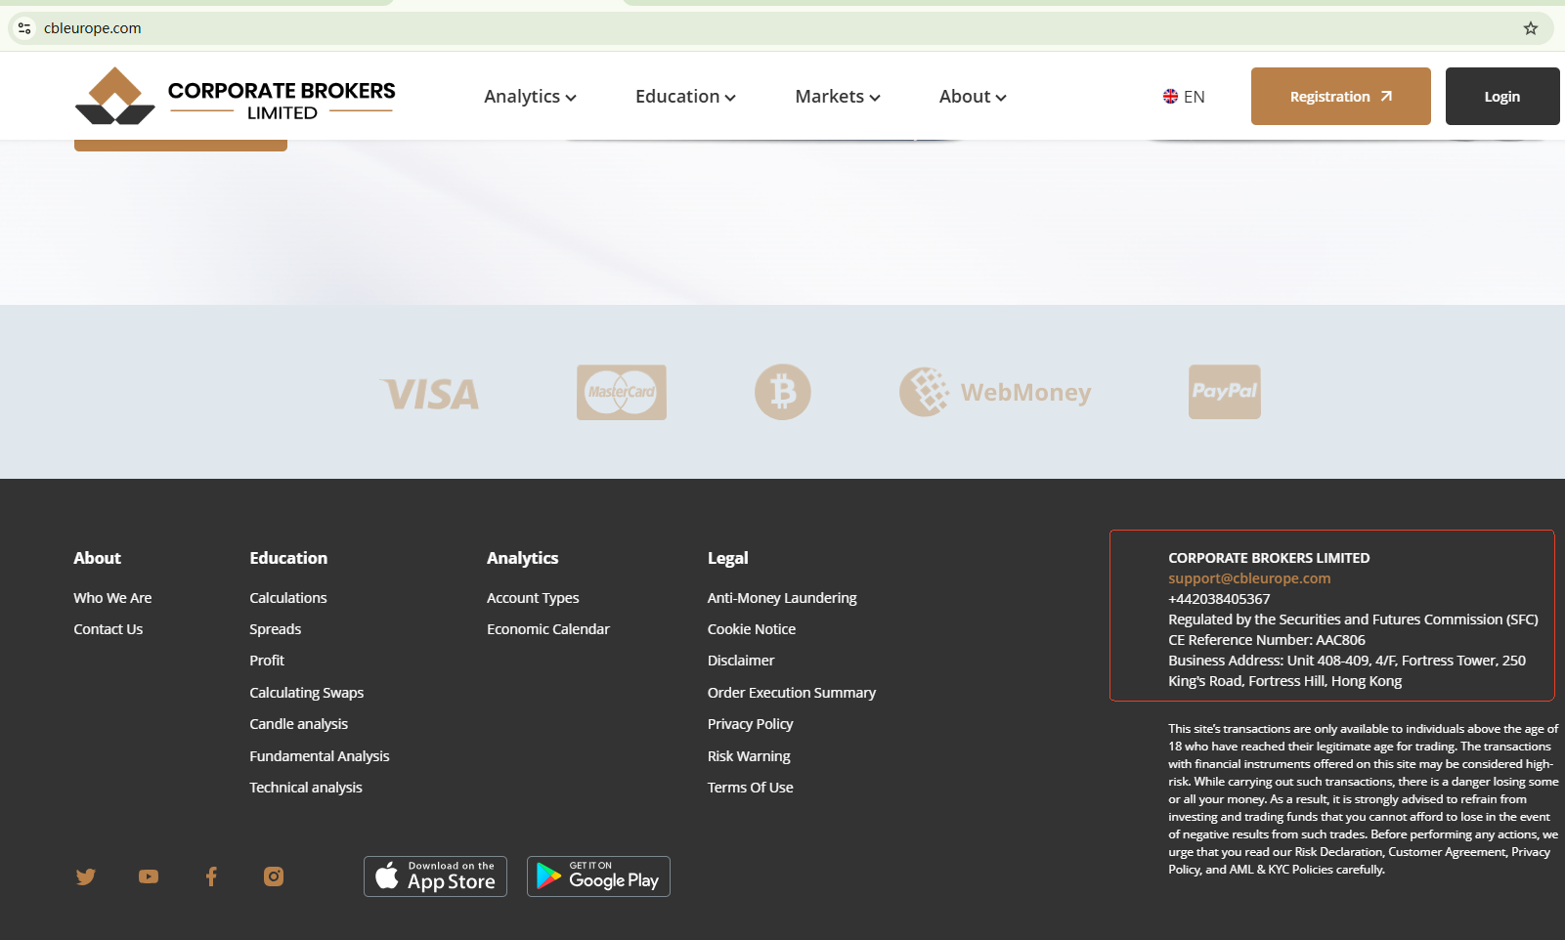The width and height of the screenshot is (1565, 940).
Task: Click the PayPal payment logo
Action: point(1225,392)
